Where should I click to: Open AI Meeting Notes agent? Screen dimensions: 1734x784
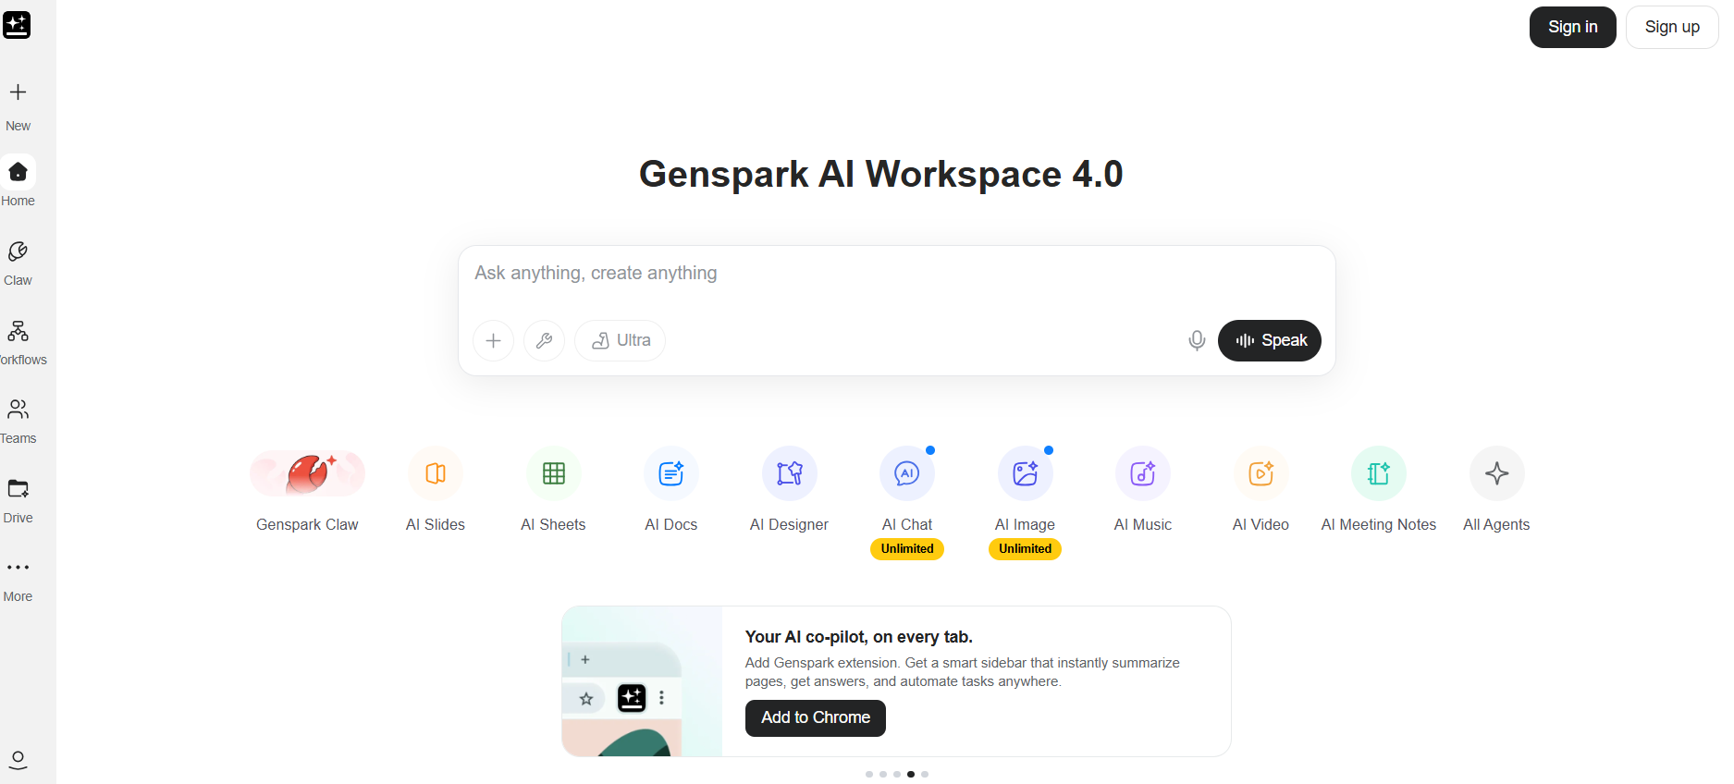(x=1379, y=490)
